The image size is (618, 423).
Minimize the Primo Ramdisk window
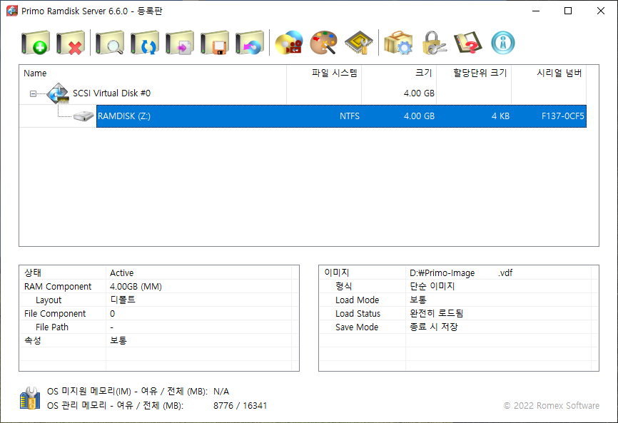536,11
